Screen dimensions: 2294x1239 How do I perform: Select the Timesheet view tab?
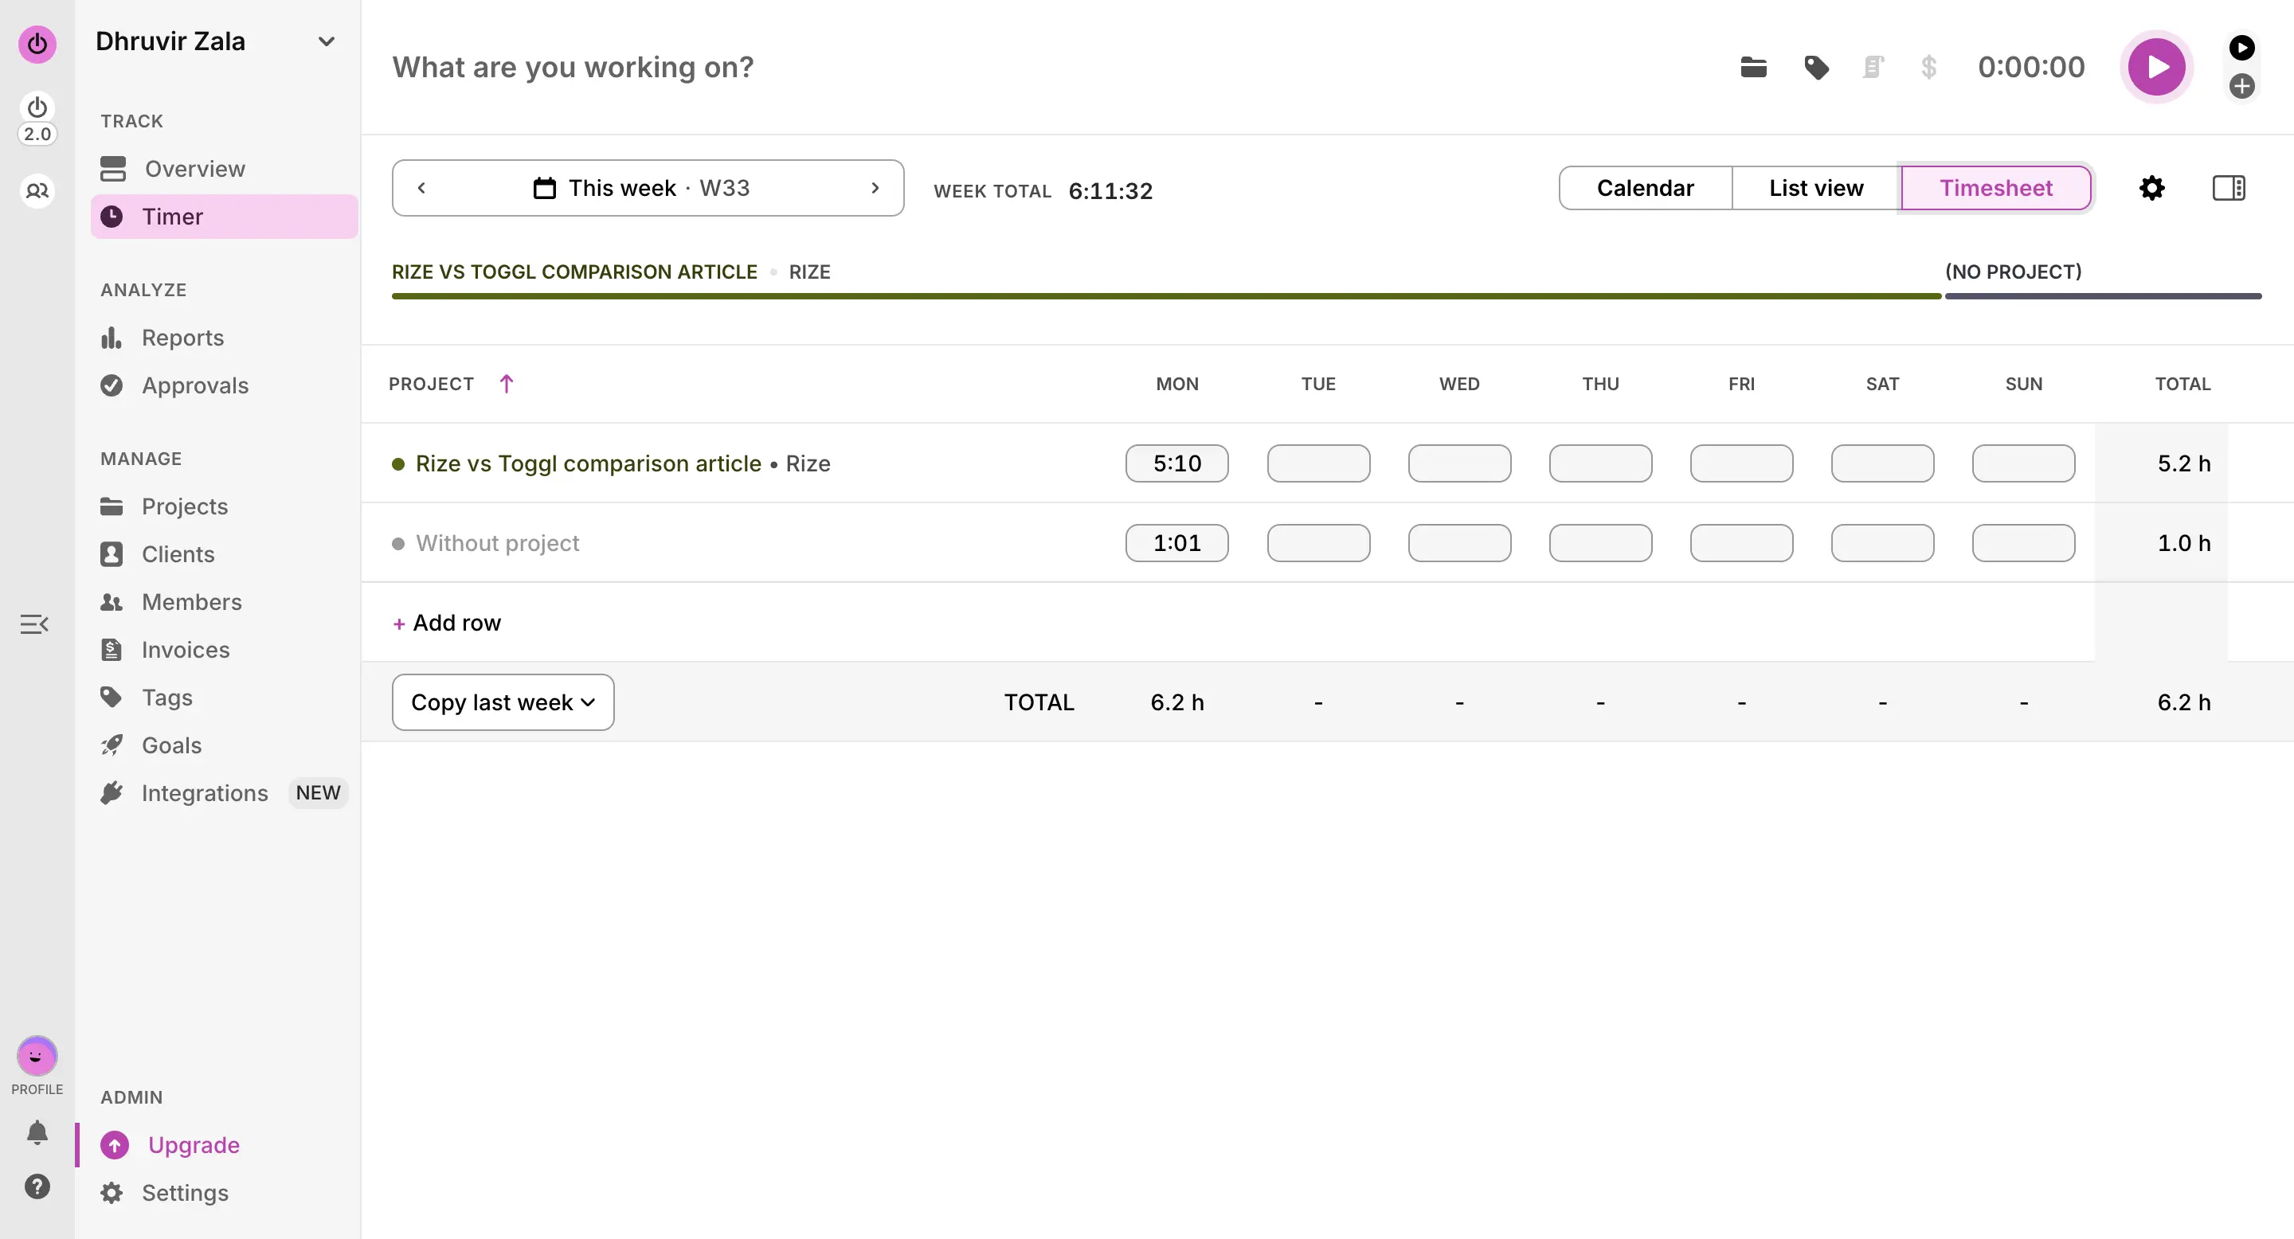click(1995, 188)
